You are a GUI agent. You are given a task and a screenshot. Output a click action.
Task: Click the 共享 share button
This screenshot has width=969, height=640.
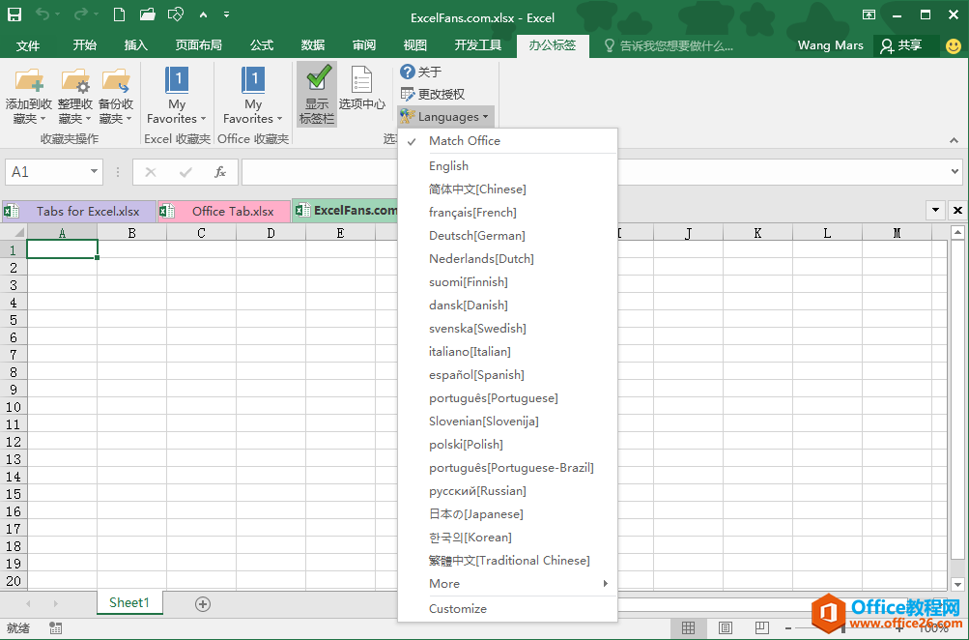click(901, 45)
